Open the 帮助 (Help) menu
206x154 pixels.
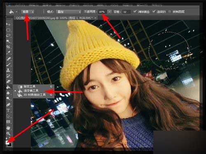[x=157, y=5]
